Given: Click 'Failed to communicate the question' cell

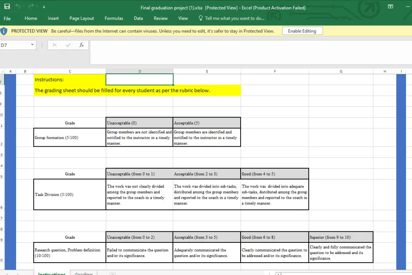Looking at the screenshot, I should (140, 252).
